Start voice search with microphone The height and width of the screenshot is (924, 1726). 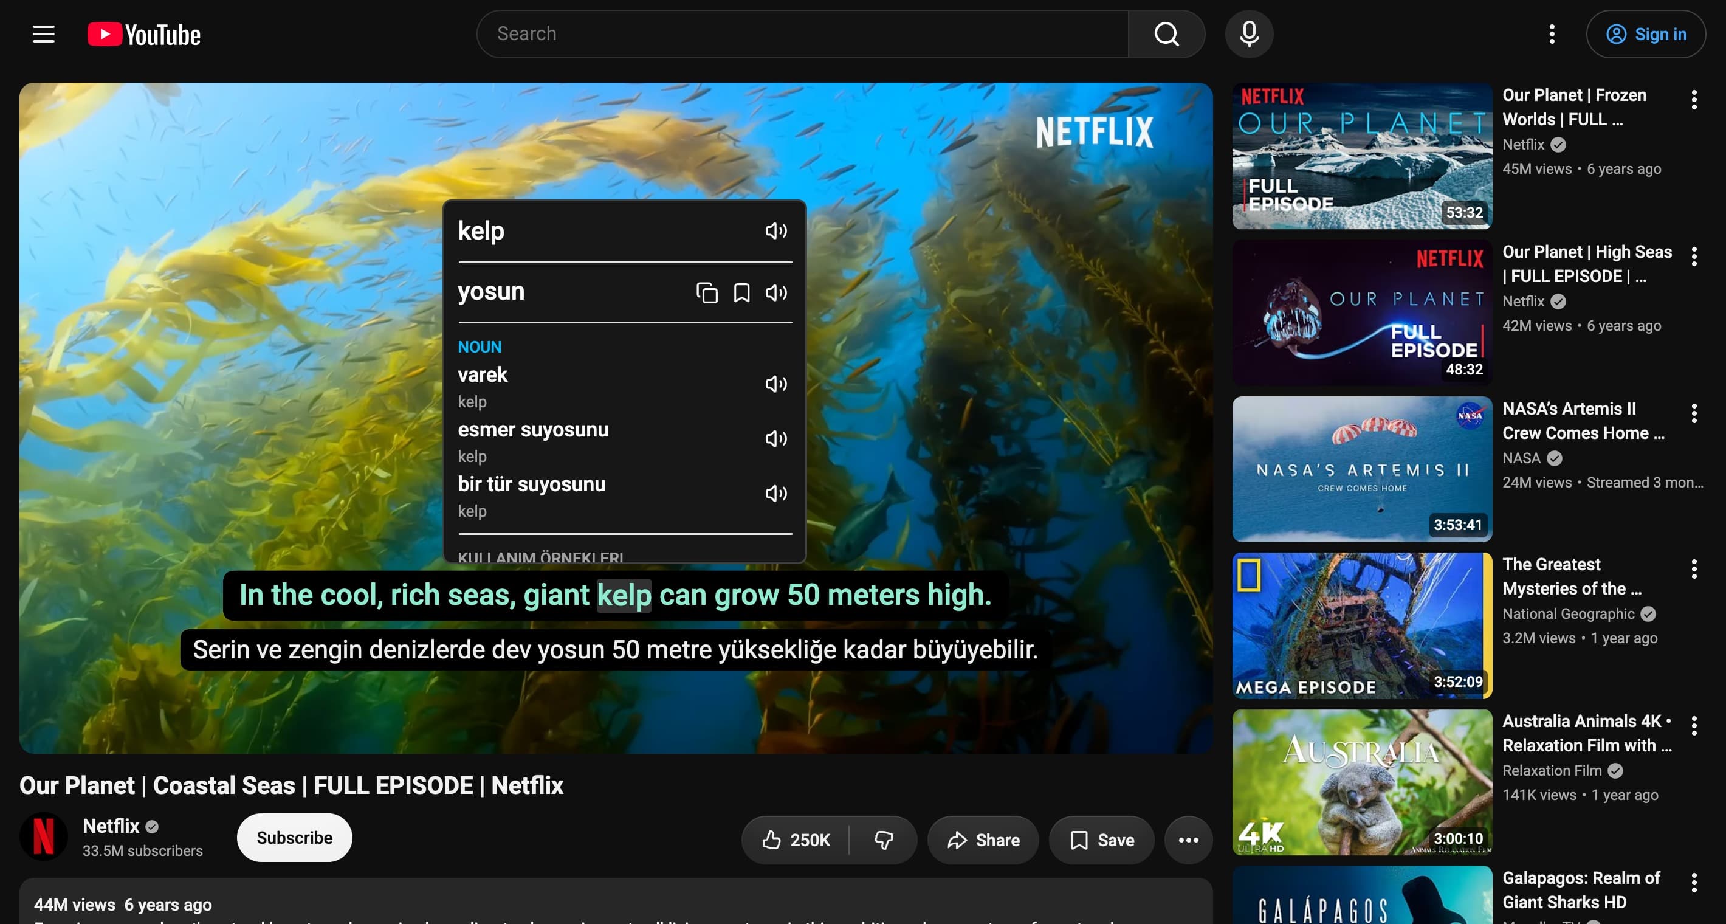coord(1249,34)
